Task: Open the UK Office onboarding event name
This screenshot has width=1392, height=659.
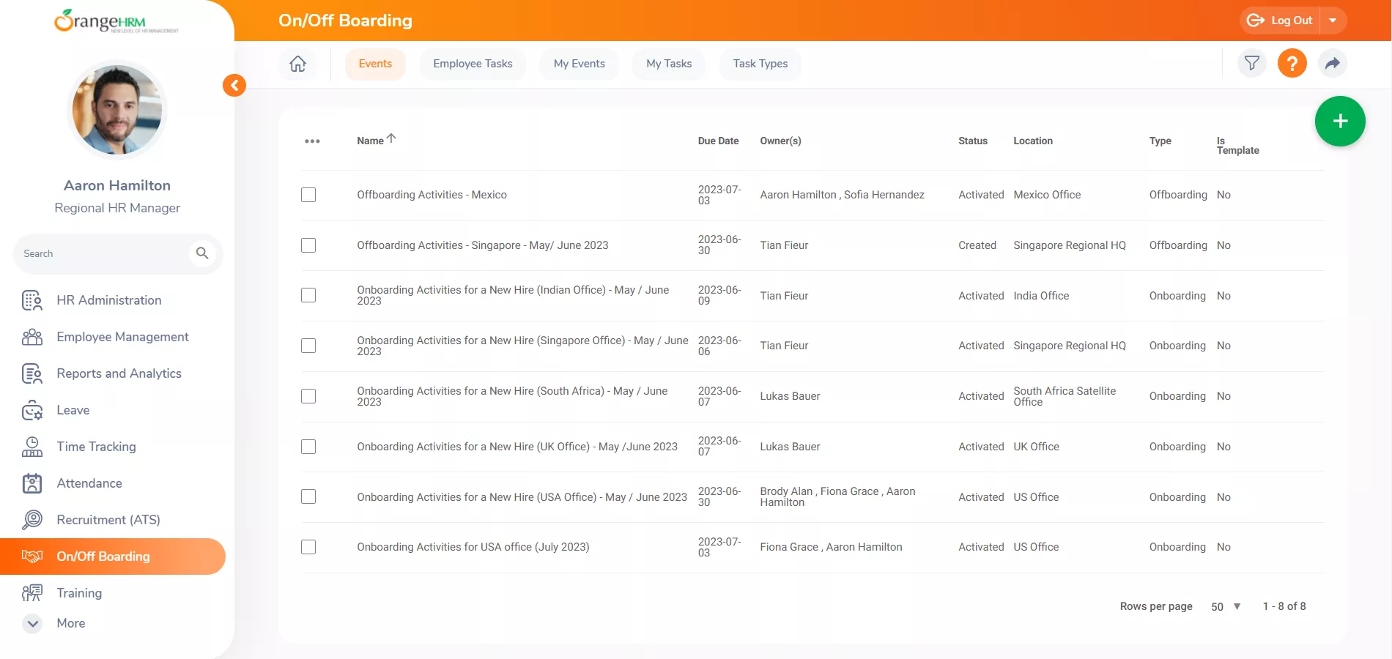Action: point(517,447)
